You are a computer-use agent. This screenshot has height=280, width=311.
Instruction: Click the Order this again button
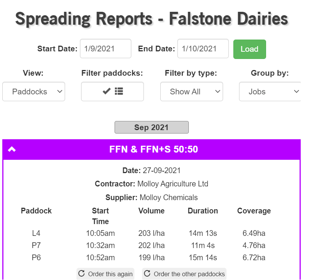[105, 274]
